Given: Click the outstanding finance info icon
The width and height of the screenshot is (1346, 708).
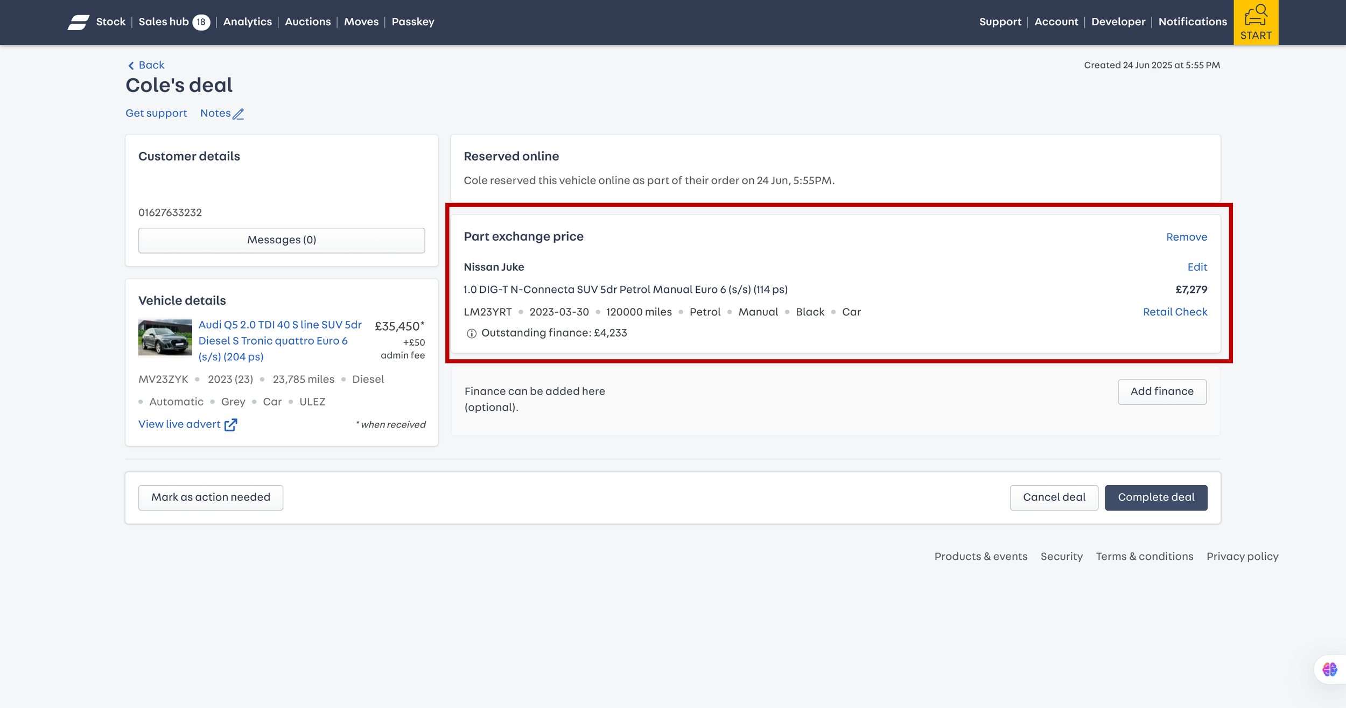Looking at the screenshot, I should tap(472, 333).
